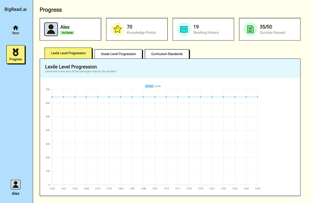
Task: Select the BigRead.ai logo
Action: point(15,9)
